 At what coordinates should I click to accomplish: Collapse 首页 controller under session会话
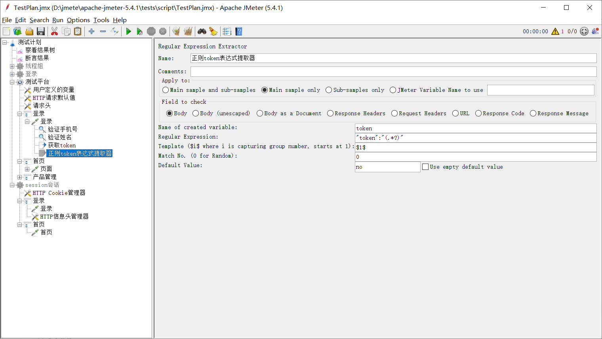click(x=20, y=225)
